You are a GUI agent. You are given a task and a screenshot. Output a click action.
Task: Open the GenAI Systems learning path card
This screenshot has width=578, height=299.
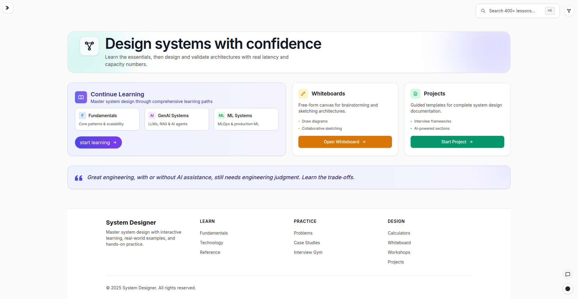tap(176, 119)
